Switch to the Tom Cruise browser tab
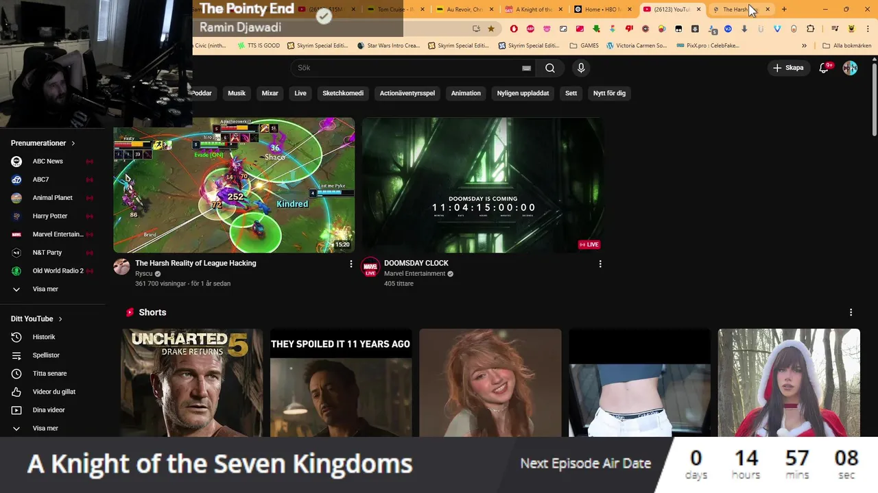Screen dimensions: 878x493 click(395, 10)
